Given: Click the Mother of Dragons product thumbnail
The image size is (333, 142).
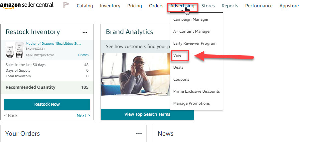Looking at the screenshot, I should (14, 50).
